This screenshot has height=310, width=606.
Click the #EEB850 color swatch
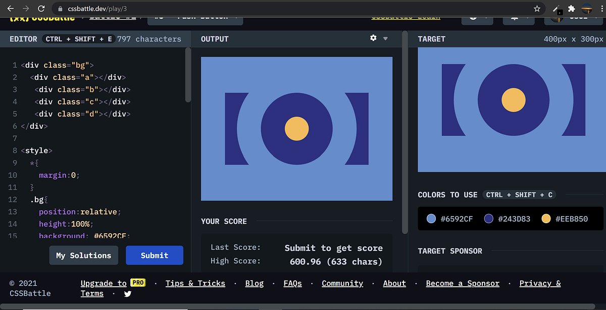[x=546, y=218]
